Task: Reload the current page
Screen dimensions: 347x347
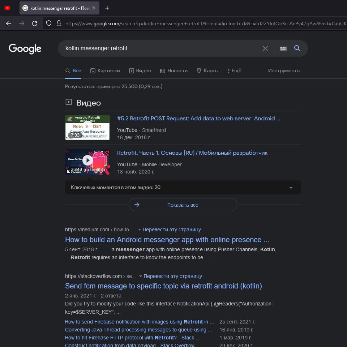Action: (x=35, y=23)
